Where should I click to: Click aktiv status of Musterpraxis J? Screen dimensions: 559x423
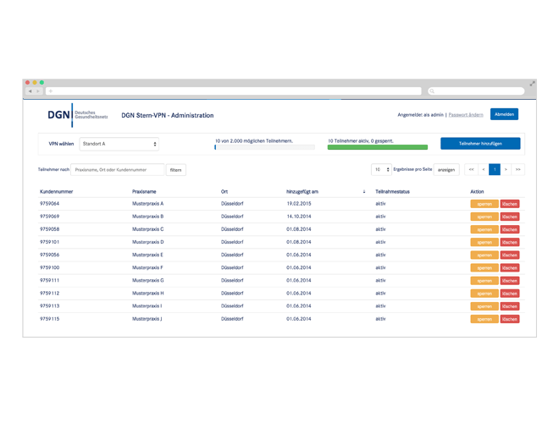point(380,319)
